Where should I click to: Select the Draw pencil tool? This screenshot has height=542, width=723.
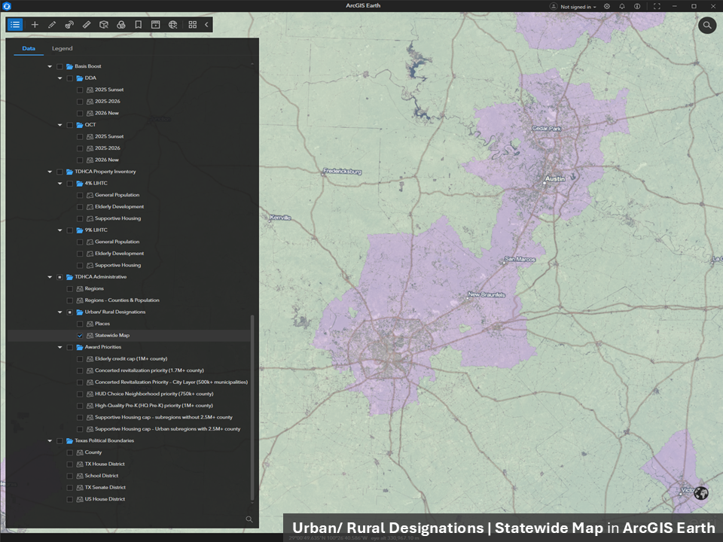coord(52,25)
